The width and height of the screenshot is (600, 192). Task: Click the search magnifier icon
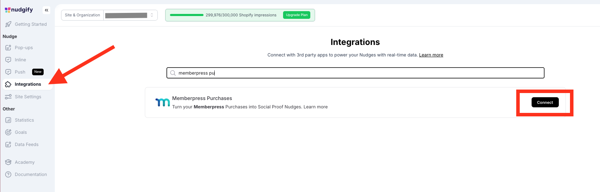coord(173,73)
